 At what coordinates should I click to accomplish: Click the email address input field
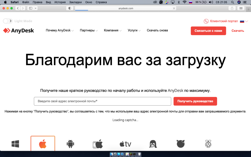click(x=102, y=101)
